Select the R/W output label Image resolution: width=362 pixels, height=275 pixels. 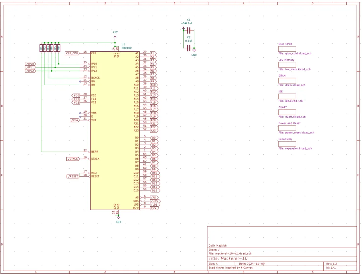click(x=154, y=208)
